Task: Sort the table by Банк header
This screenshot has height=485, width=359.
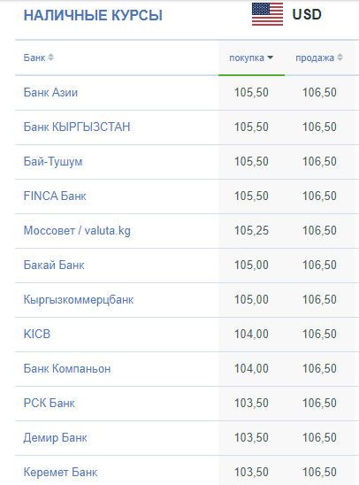Action: coord(34,58)
